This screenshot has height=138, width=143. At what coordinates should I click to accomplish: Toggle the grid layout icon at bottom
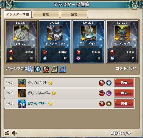pyautogui.click(x=7, y=133)
